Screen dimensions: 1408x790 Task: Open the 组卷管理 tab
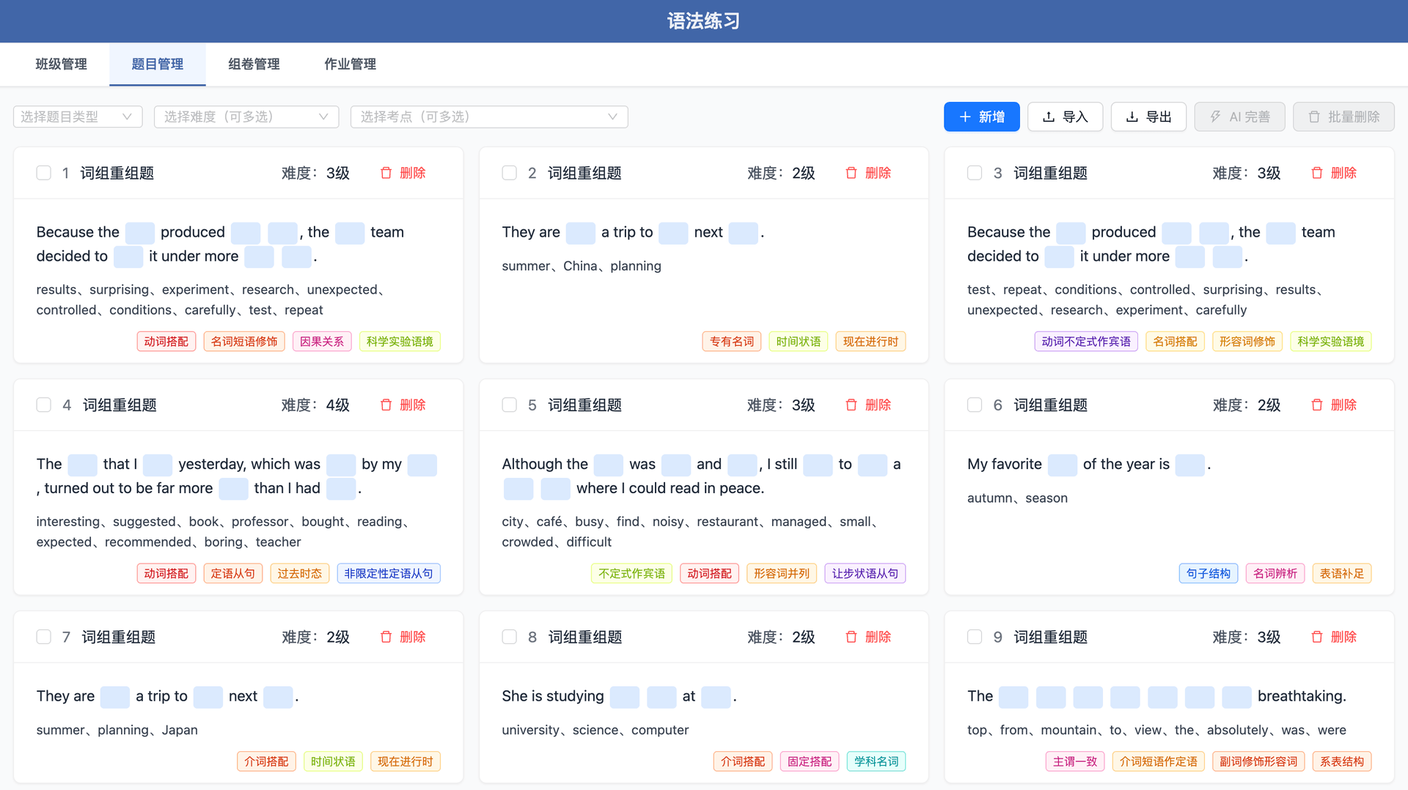coord(254,64)
